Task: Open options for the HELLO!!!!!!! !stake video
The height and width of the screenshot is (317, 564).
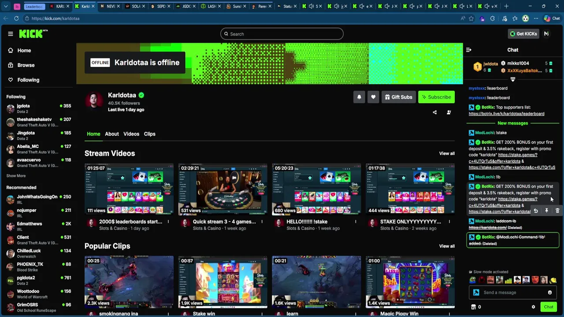Action: point(356,221)
